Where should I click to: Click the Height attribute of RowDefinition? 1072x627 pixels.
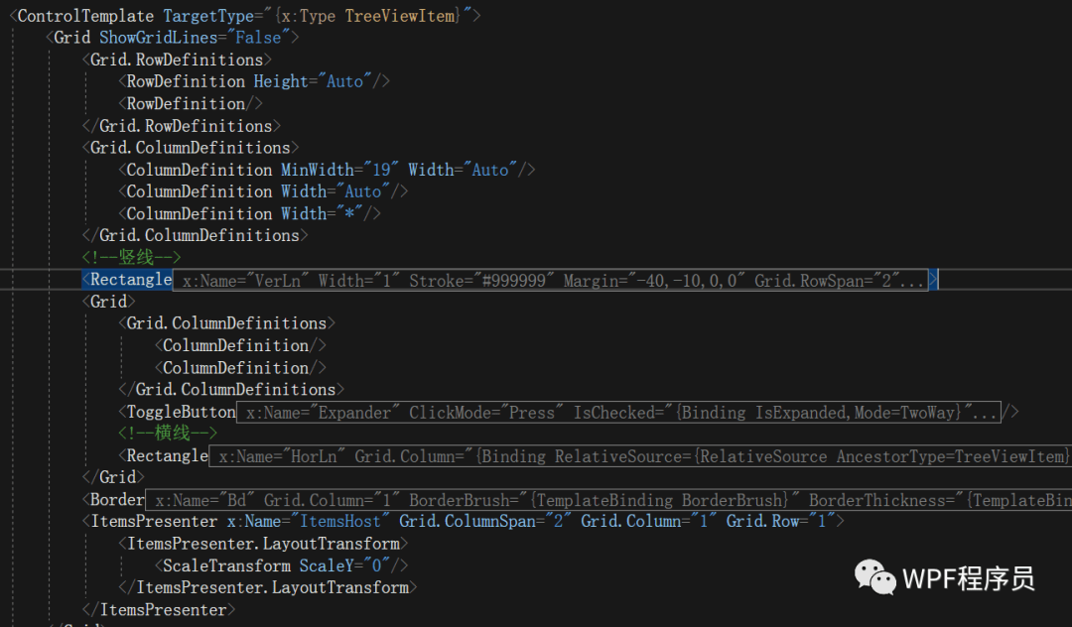[x=280, y=82]
